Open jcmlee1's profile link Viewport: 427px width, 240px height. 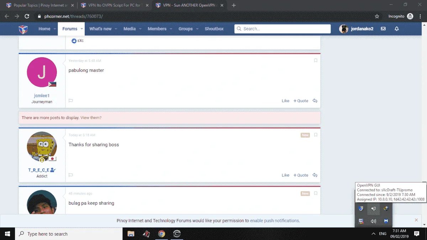[42, 96]
